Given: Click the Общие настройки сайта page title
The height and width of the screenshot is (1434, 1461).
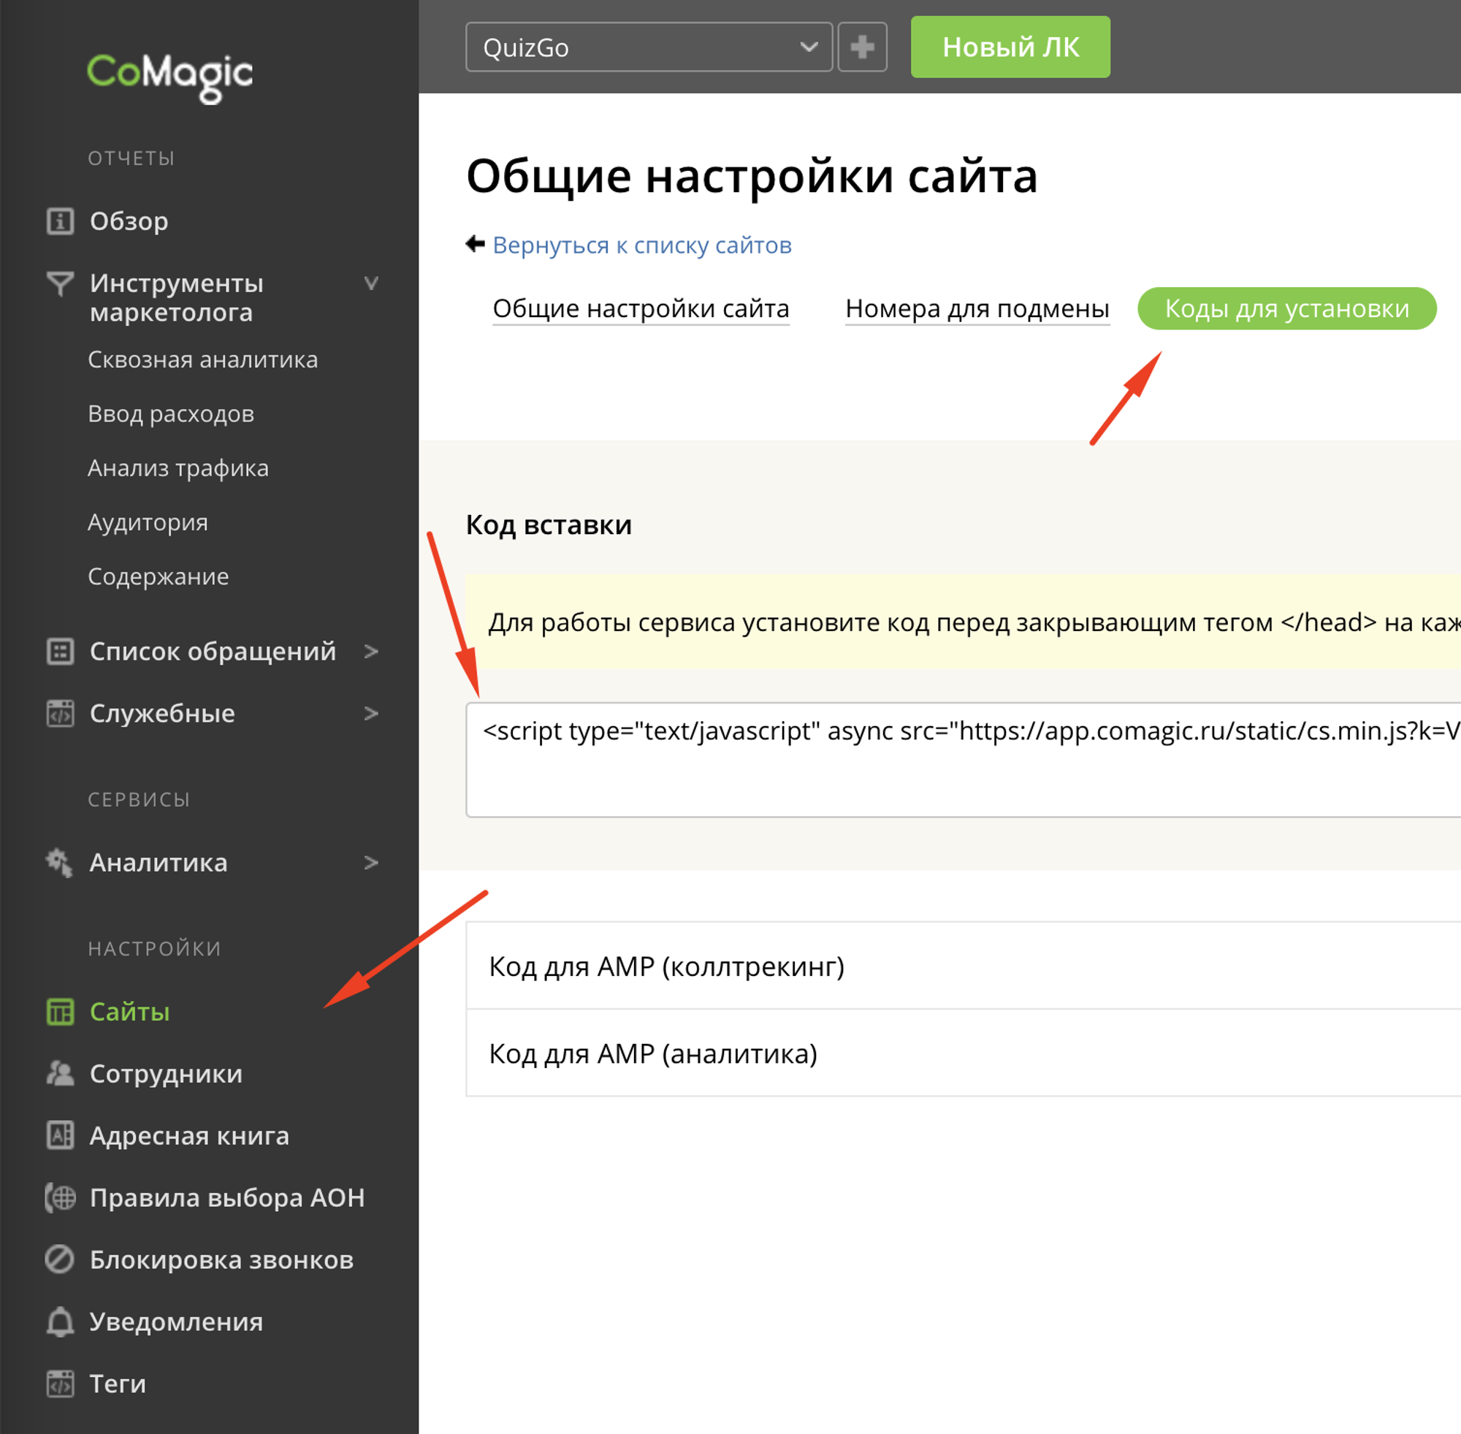Looking at the screenshot, I should (752, 176).
